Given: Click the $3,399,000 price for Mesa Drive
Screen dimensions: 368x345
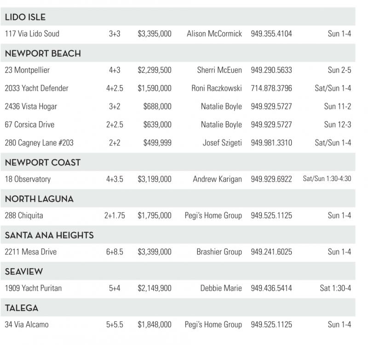Looking at the screenshot, I should coord(154,252).
